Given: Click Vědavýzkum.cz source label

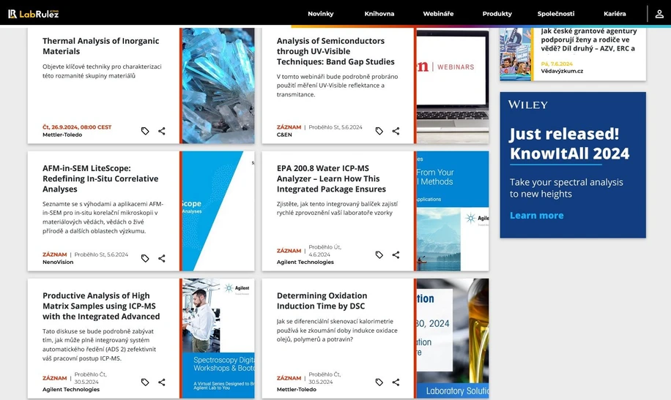Looking at the screenshot, I should click(x=562, y=71).
